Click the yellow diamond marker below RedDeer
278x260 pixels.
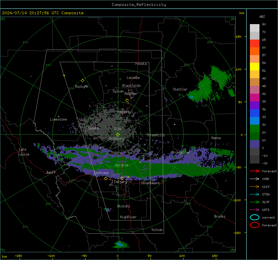(x=127, y=100)
